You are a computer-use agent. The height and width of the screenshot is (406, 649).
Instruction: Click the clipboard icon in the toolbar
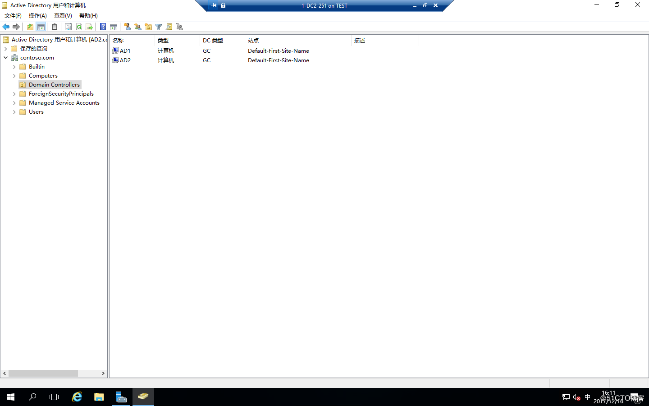click(55, 27)
